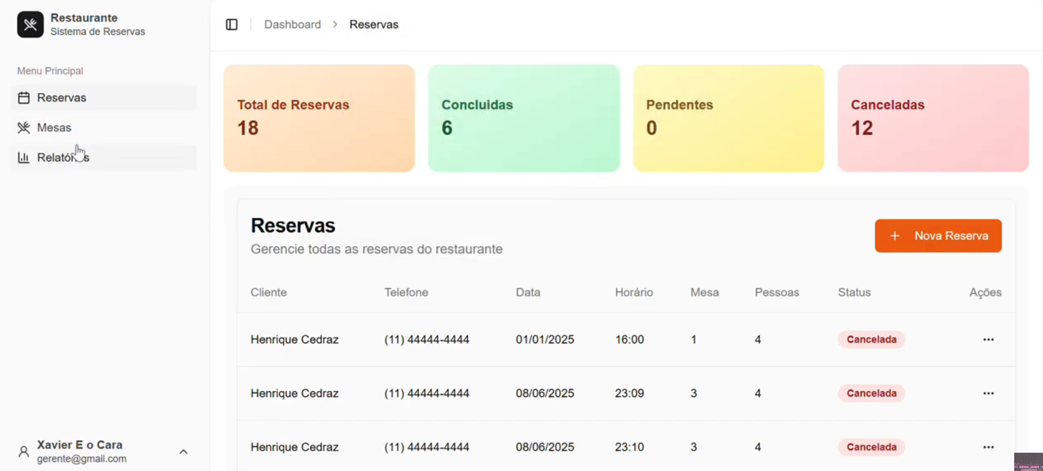1043x471 pixels.
Task: Click the gerente@gmail.com email text
Action: 81,459
